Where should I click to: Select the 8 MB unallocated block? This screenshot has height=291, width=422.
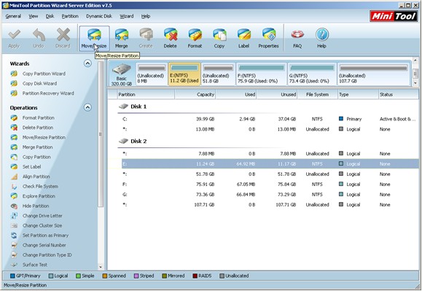point(152,74)
